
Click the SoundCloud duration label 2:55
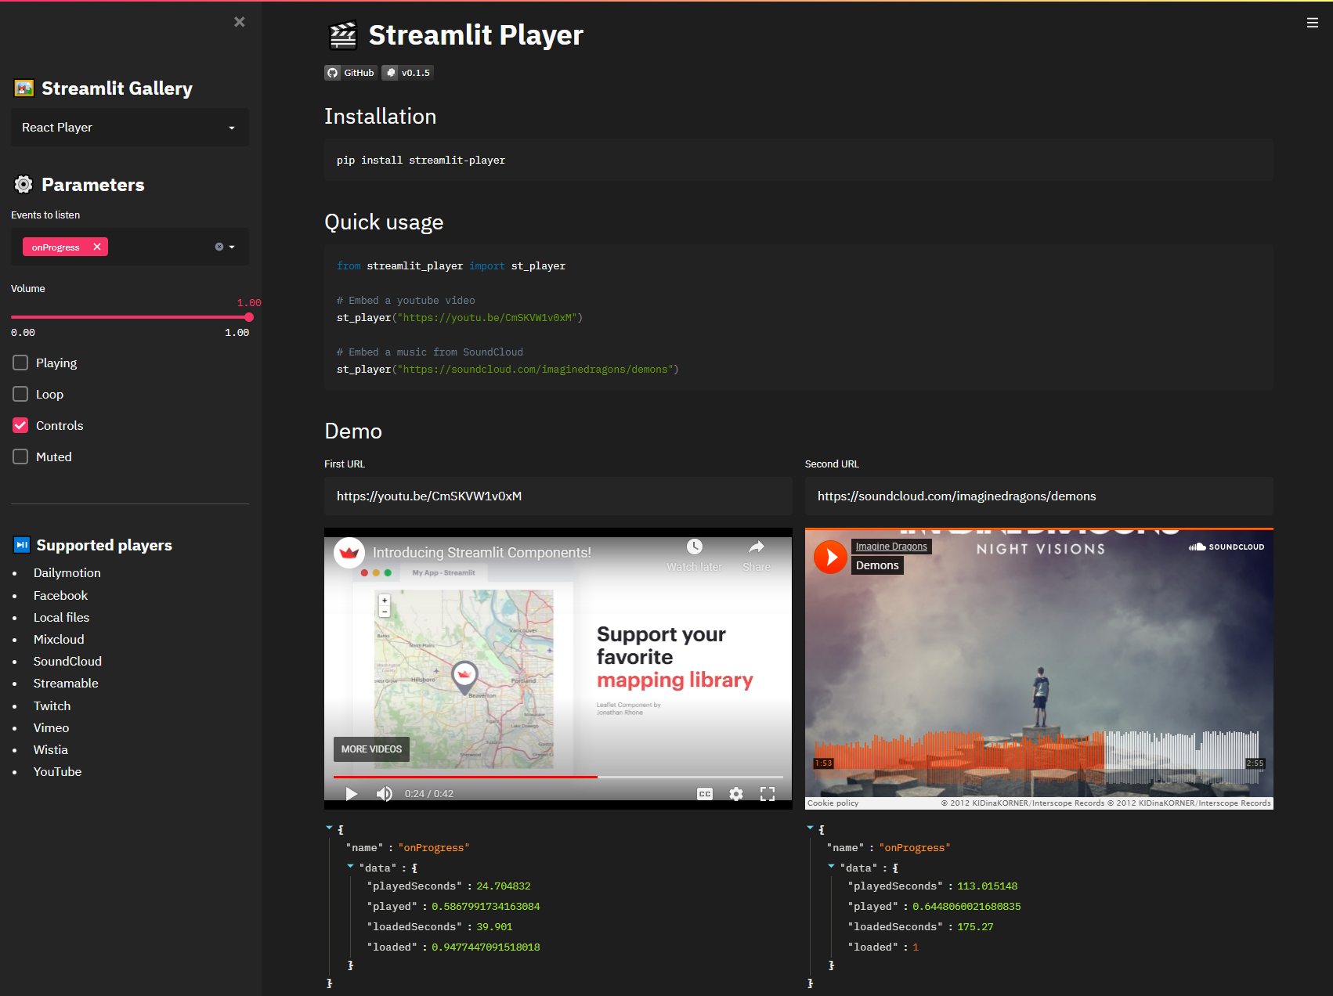(1255, 763)
